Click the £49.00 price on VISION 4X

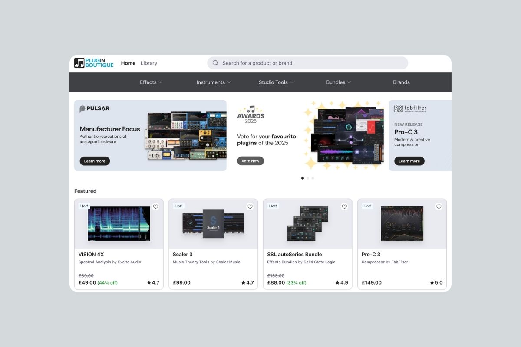[87, 282]
